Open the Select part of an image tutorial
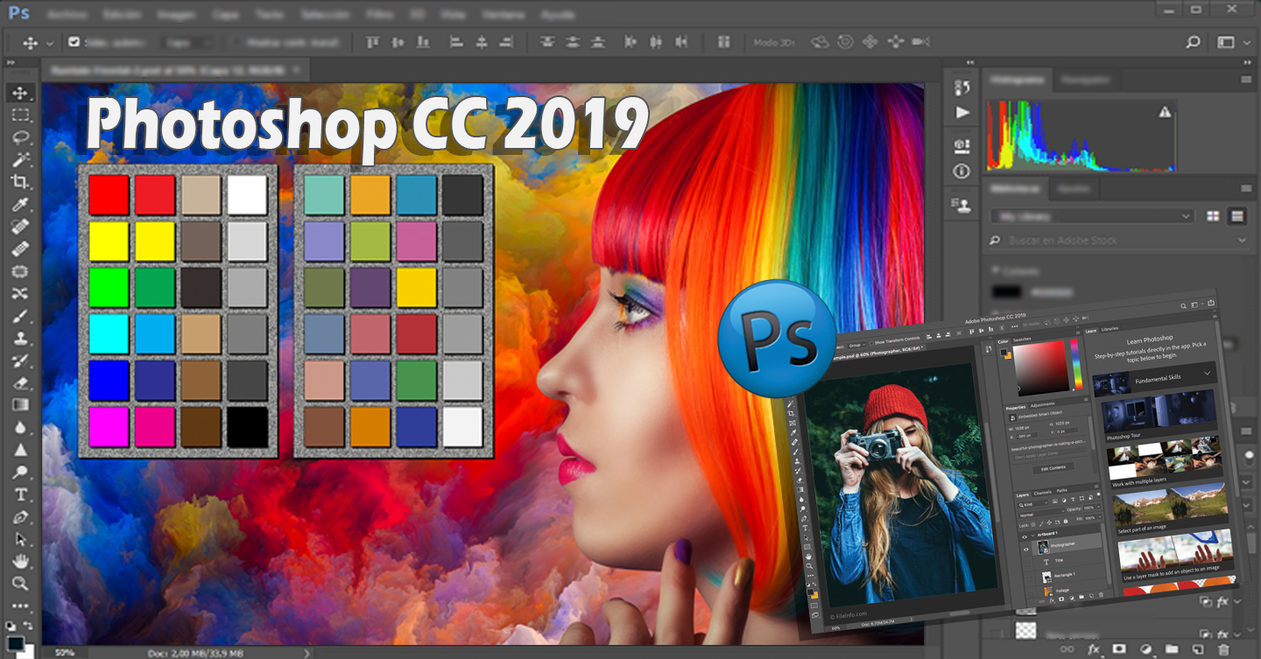 coord(1171,509)
